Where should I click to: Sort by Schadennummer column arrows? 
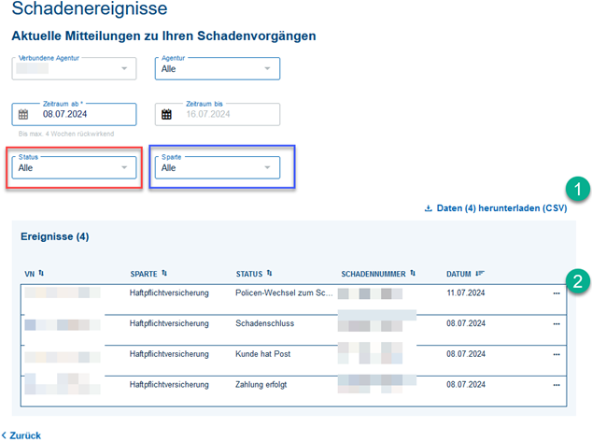tap(413, 273)
